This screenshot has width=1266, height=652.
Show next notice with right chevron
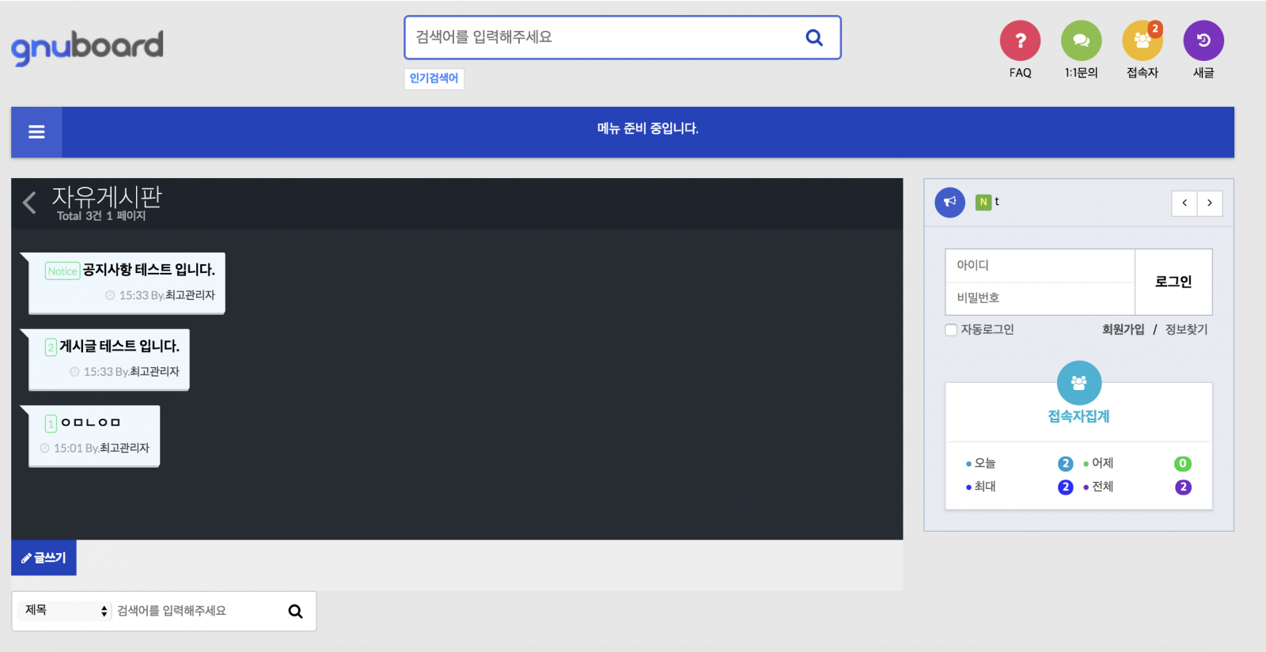click(1210, 203)
